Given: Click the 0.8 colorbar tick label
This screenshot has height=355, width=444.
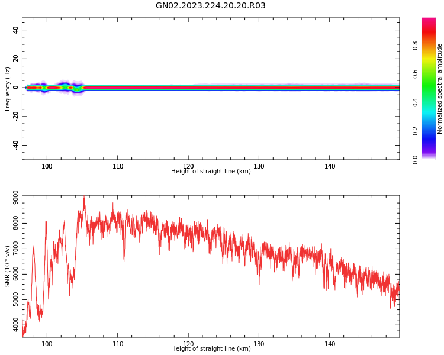Looking at the screenshot, I should click(x=415, y=46).
